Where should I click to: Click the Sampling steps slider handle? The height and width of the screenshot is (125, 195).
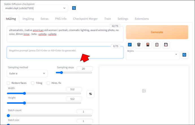click(61, 73)
